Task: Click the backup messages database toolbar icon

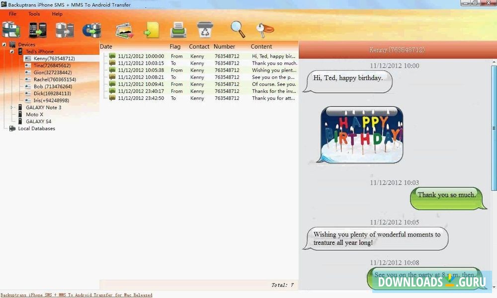Action: tap(11, 30)
